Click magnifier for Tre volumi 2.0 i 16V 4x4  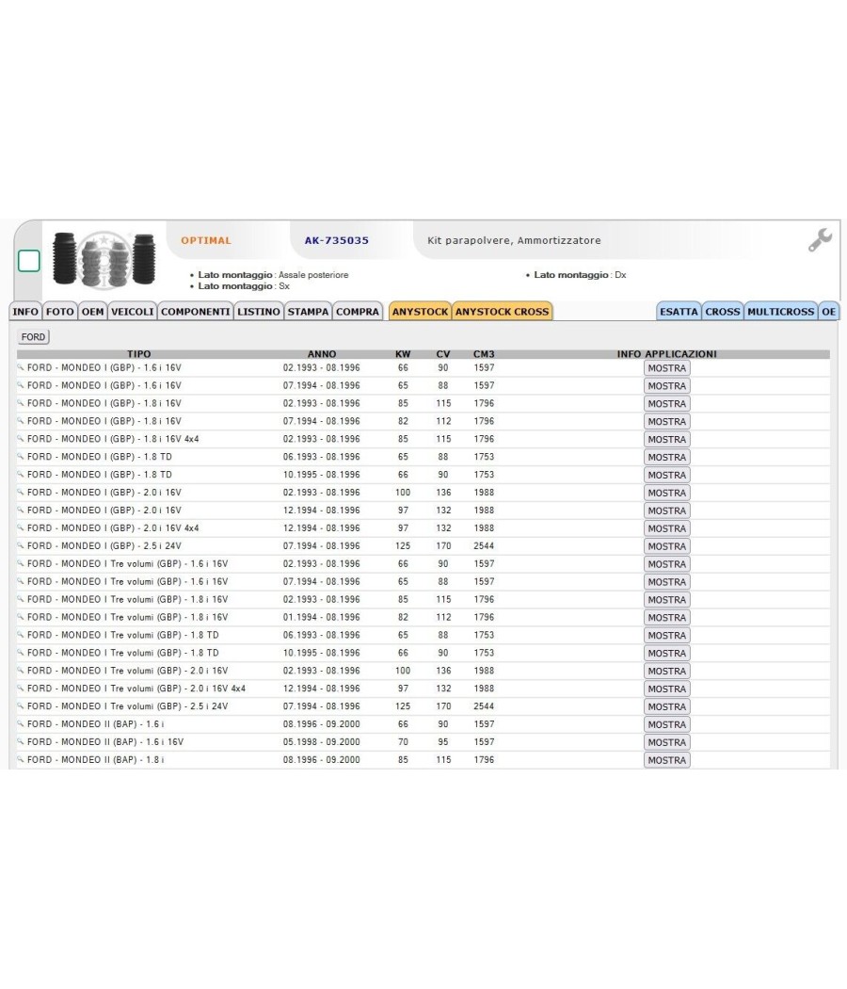pos(20,689)
